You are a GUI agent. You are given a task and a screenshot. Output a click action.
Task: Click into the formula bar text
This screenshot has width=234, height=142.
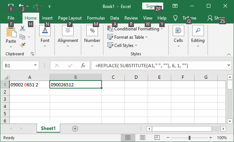point(159,65)
